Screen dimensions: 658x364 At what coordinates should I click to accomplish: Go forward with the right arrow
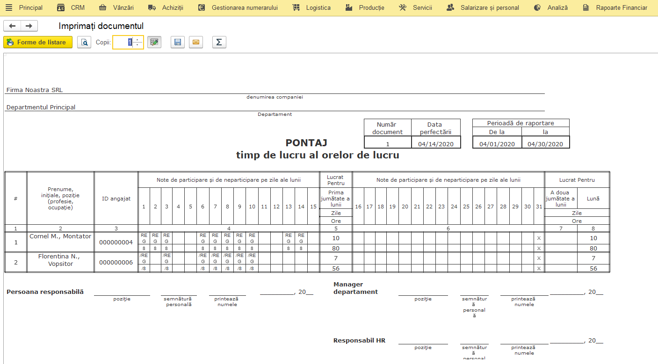coord(29,26)
